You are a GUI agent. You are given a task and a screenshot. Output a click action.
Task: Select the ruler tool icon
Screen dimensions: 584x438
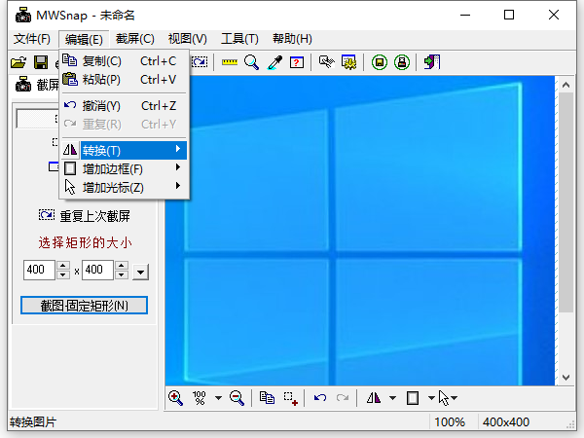230,62
